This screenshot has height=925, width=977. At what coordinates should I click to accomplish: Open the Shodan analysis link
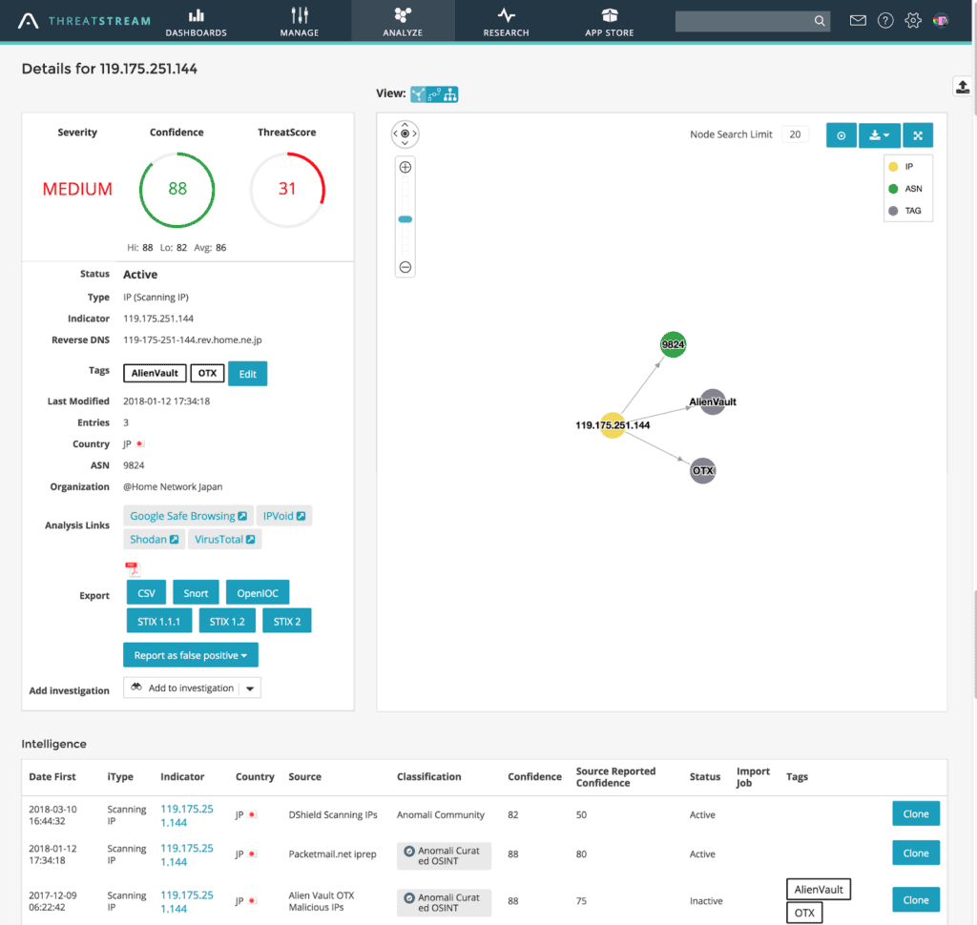(x=154, y=540)
